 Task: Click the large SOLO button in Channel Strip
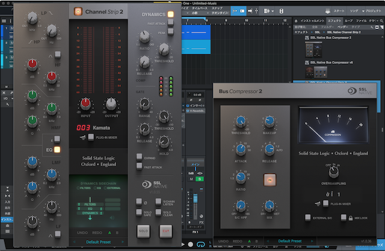[143, 231]
